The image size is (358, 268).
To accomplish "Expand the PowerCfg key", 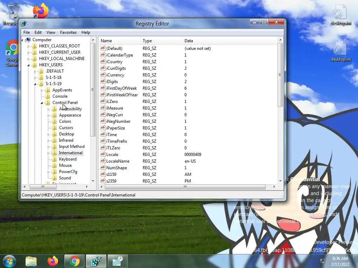I will (48, 172).
